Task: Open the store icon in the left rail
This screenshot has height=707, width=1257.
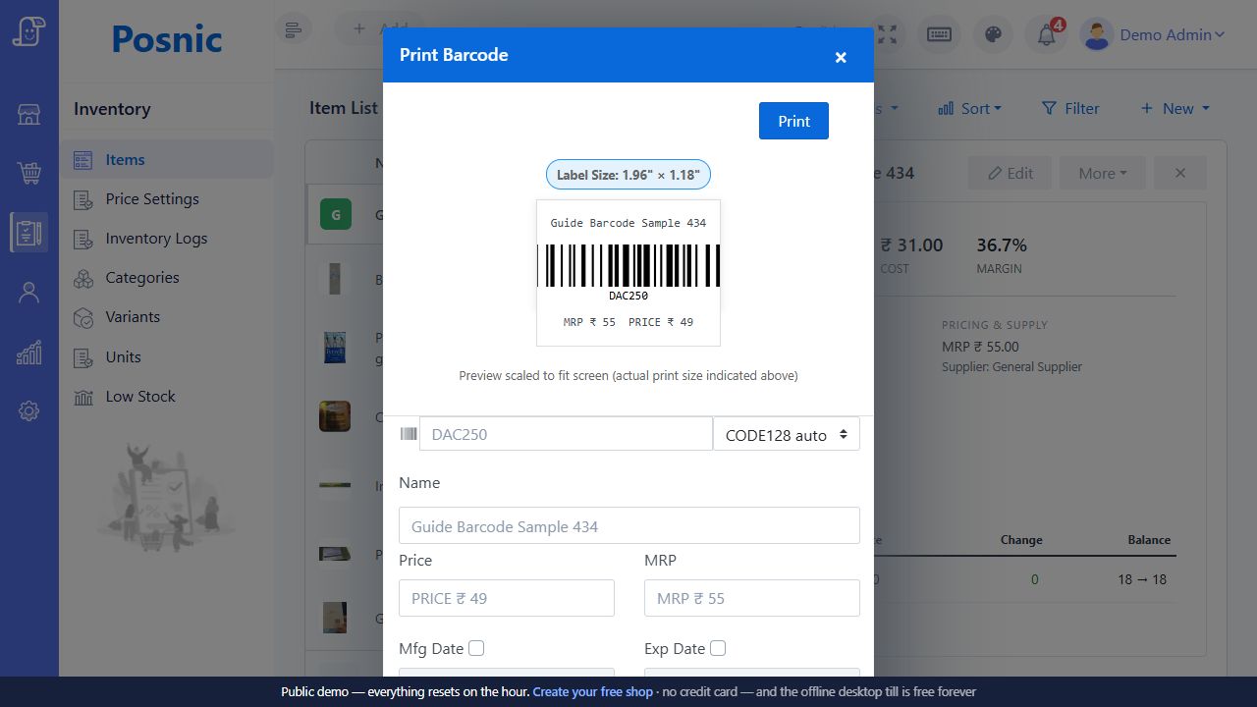Action: [x=28, y=115]
